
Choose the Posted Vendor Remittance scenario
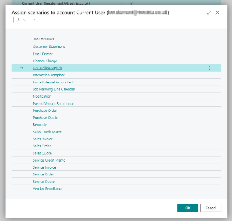pos(53,103)
